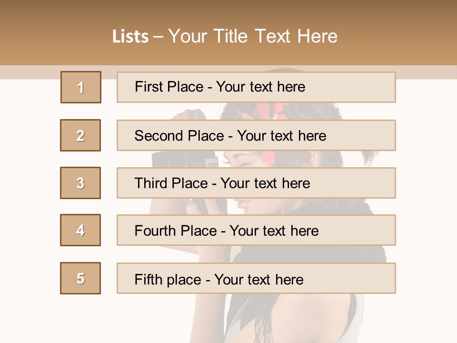Screen dimensions: 457x343
Task: Click the Fifth place text bar
Action: (256, 278)
